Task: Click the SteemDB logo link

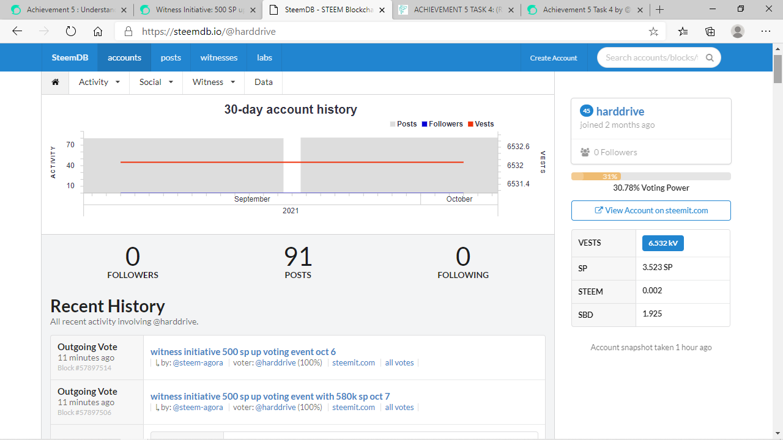Action: 70,57
